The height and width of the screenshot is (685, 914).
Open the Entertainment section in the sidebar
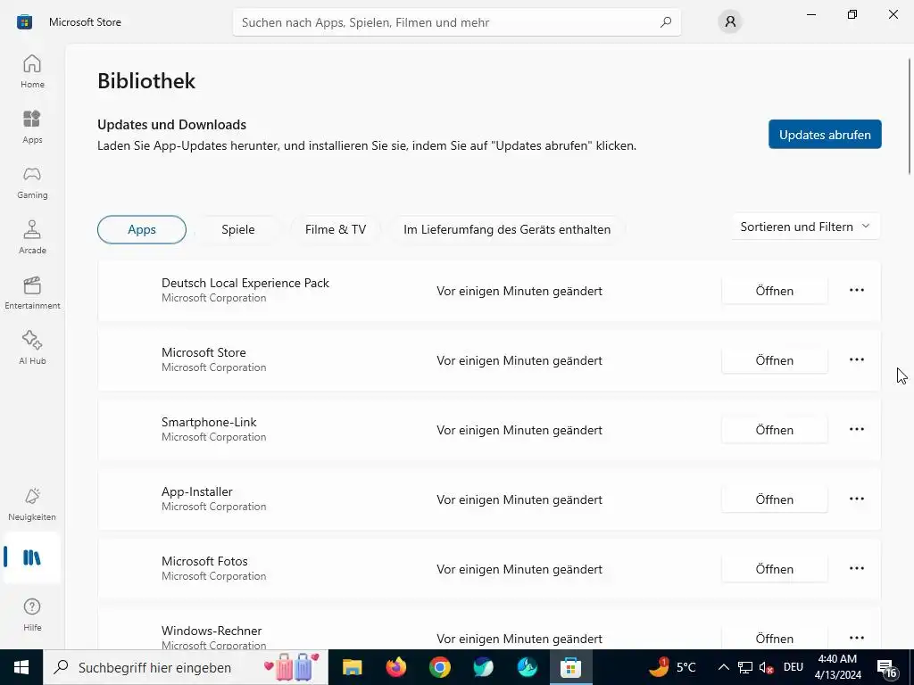coord(32,293)
